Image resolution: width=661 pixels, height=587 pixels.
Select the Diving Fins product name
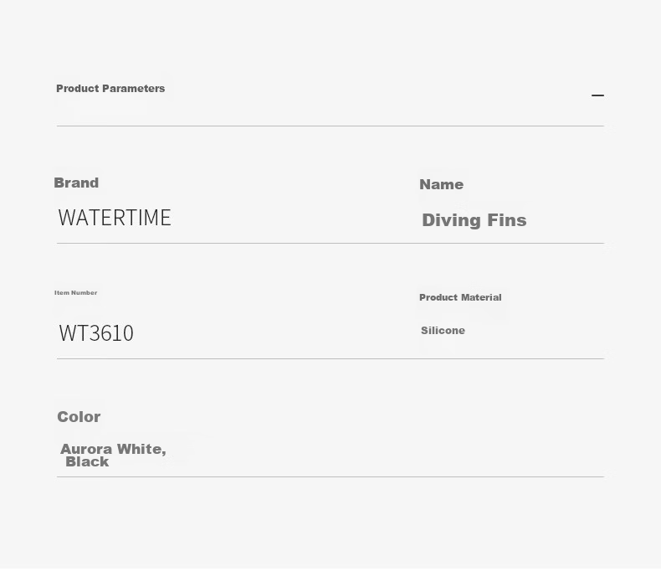pyautogui.click(x=474, y=220)
